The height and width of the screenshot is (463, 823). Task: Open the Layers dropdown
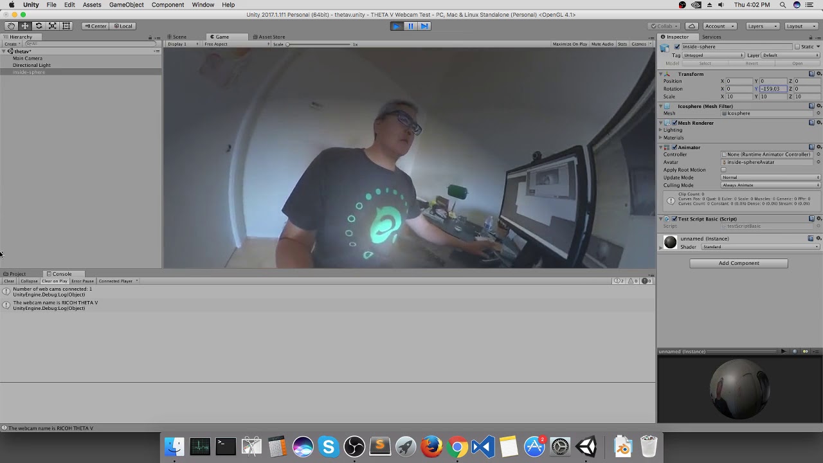pos(763,26)
